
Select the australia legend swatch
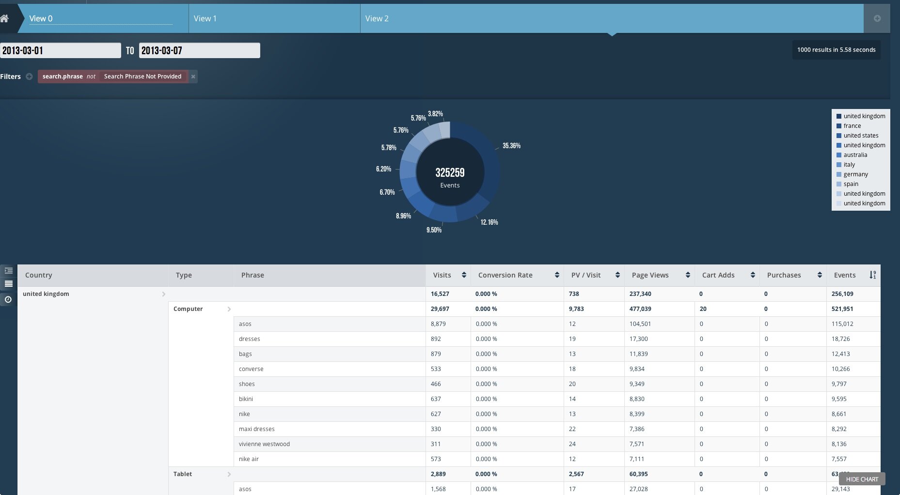coord(839,155)
